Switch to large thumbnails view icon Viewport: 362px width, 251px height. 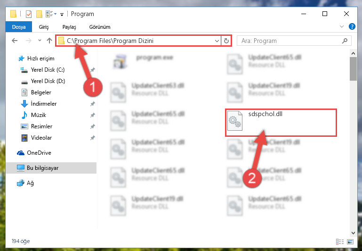(350, 242)
